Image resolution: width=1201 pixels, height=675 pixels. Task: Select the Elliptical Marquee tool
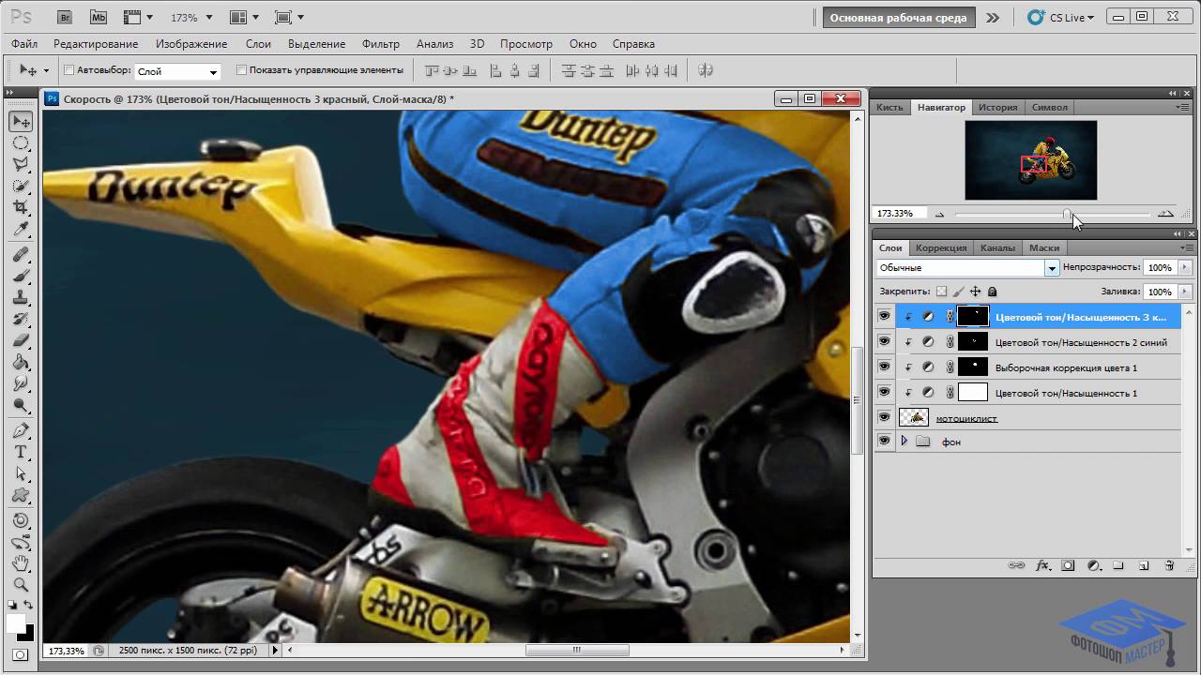pyautogui.click(x=21, y=142)
